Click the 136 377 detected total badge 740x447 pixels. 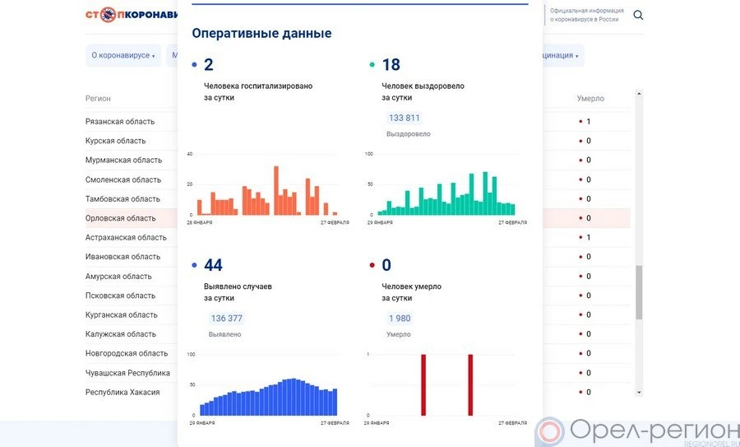226,319
